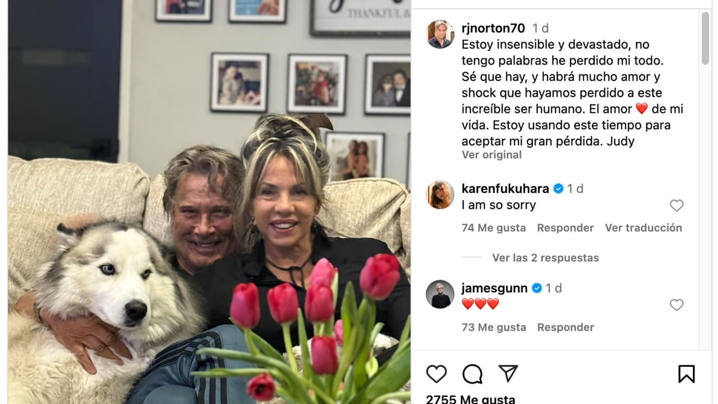The image size is (718, 404).
Task: Share the post via paper plane icon
Action: click(508, 374)
